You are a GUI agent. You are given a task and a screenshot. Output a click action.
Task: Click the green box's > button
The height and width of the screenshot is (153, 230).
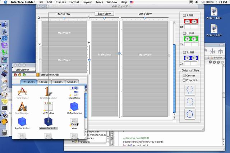point(194,39)
